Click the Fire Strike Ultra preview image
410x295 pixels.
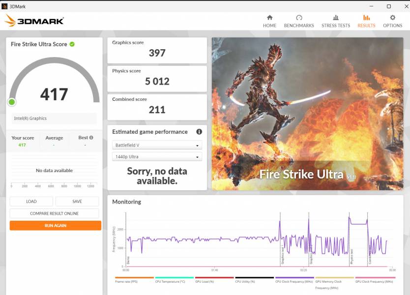308,114
